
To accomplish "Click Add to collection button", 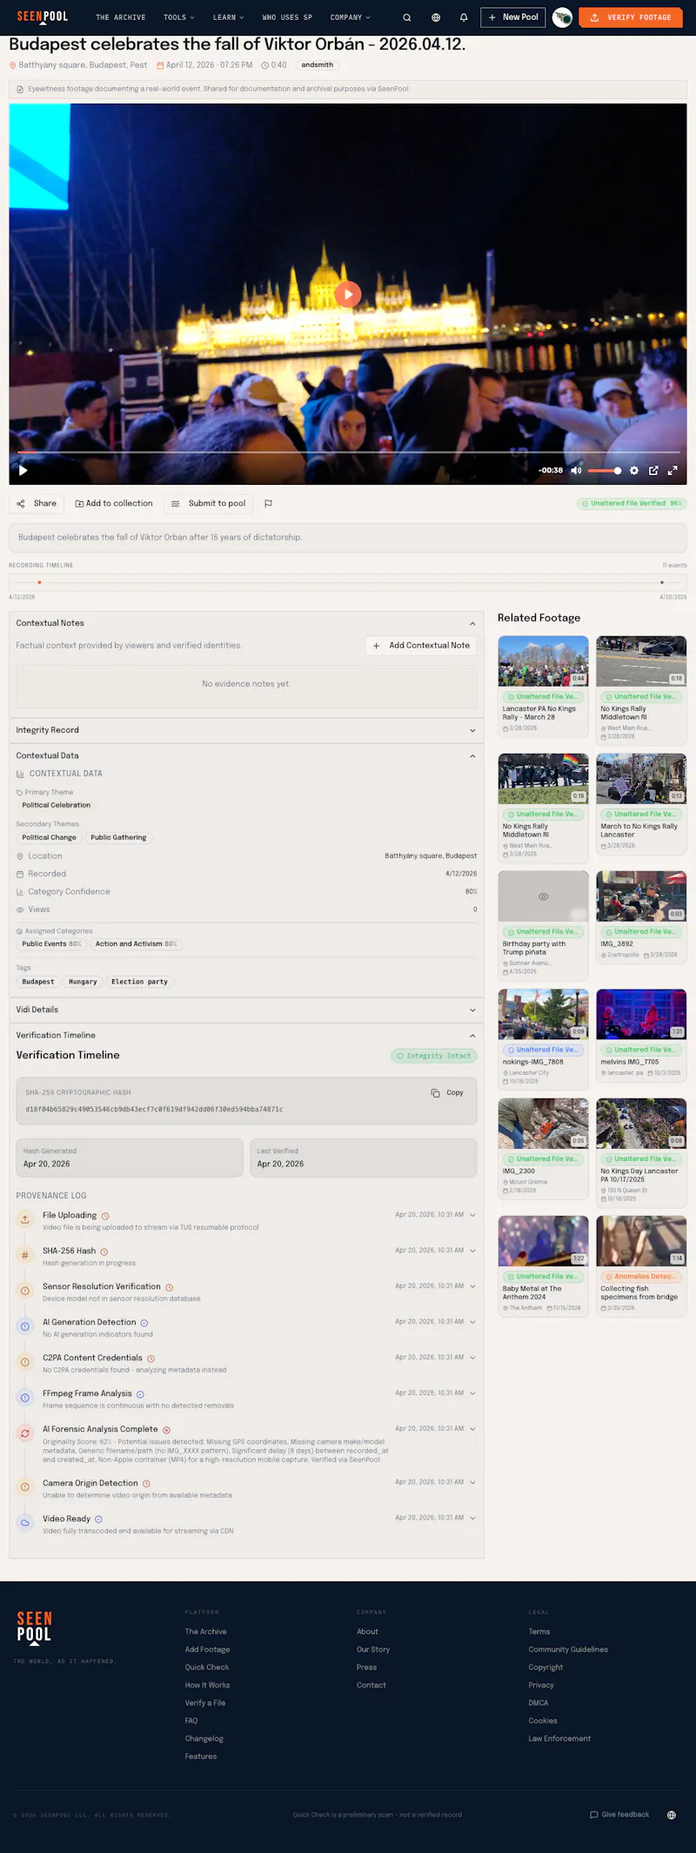I will tap(114, 504).
